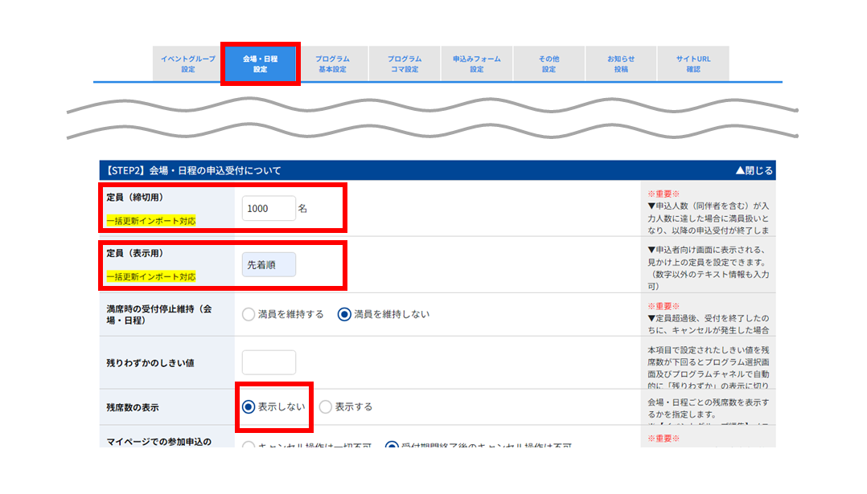The width and height of the screenshot is (867, 494).
Task: Go to 申込みフォーム設定 tab
Action: point(477,63)
